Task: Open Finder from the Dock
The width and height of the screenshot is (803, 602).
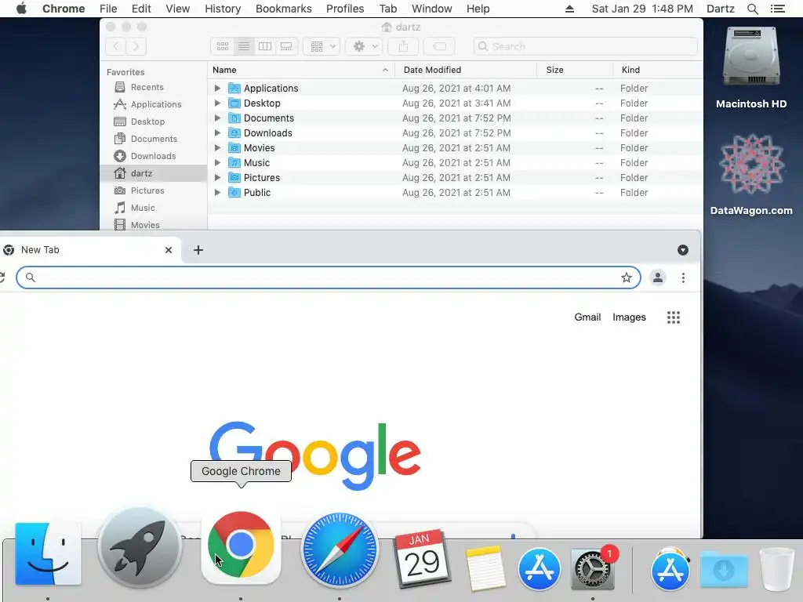Action: point(48,554)
